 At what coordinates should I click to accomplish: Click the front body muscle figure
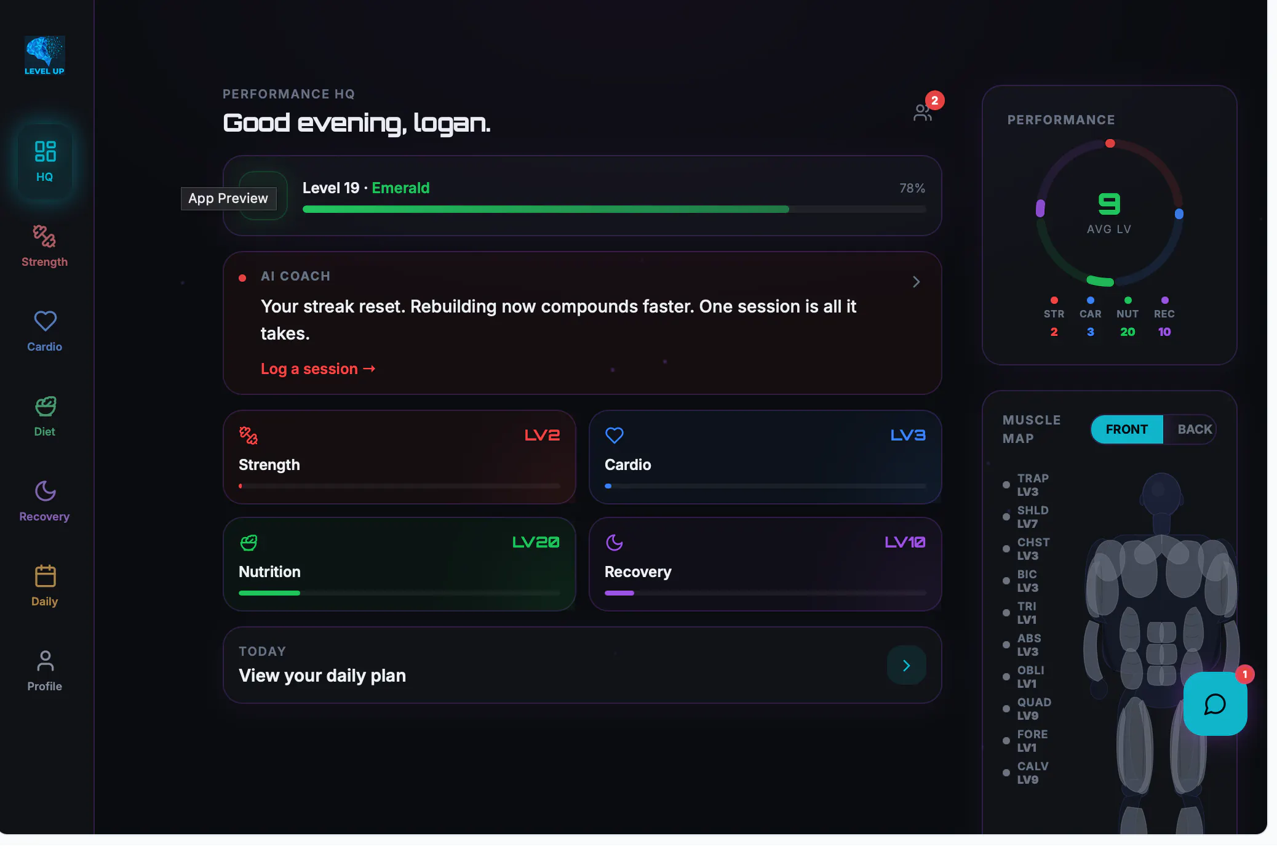[1161, 652]
